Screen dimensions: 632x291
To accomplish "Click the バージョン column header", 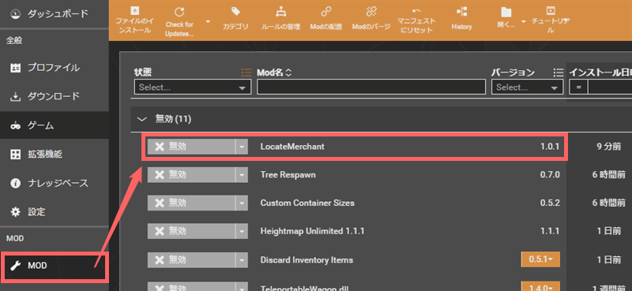I will click(x=513, y=73).
